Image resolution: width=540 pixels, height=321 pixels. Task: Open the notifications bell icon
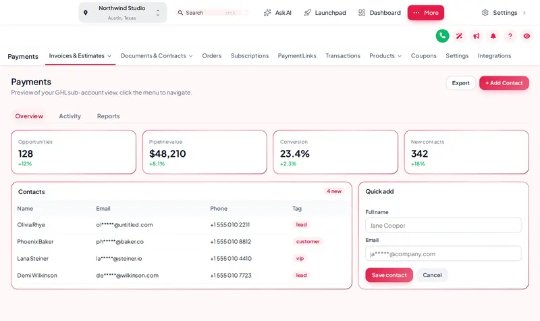[x=493, y=36]
